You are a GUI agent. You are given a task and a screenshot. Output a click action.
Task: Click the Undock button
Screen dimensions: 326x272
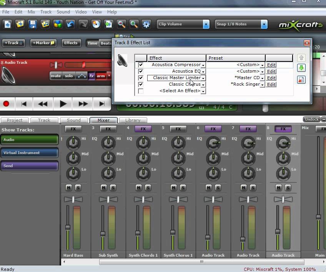311,119
